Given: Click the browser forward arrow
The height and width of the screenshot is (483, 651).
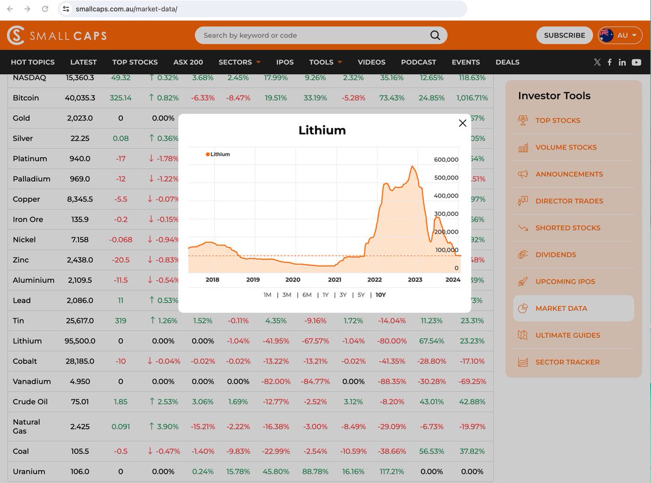Looking at the screenshot, I should 27,9.
